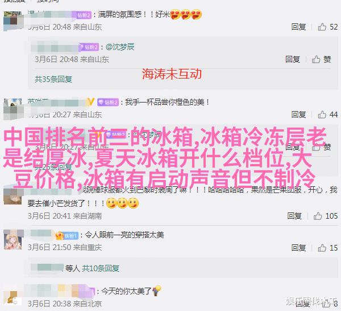Reply to the comment from 湖南
The image size is (341, 311).
coord(294,216)
